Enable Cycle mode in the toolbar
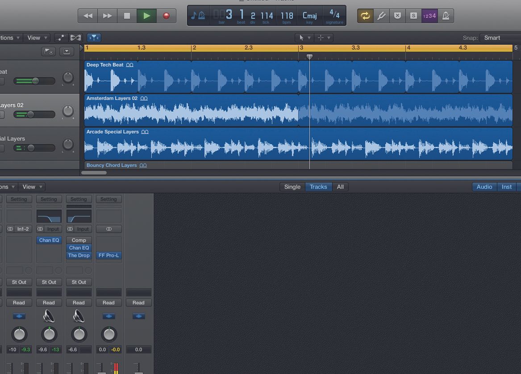521x374 pixels. pyautogui.click(x=365, y=15)
